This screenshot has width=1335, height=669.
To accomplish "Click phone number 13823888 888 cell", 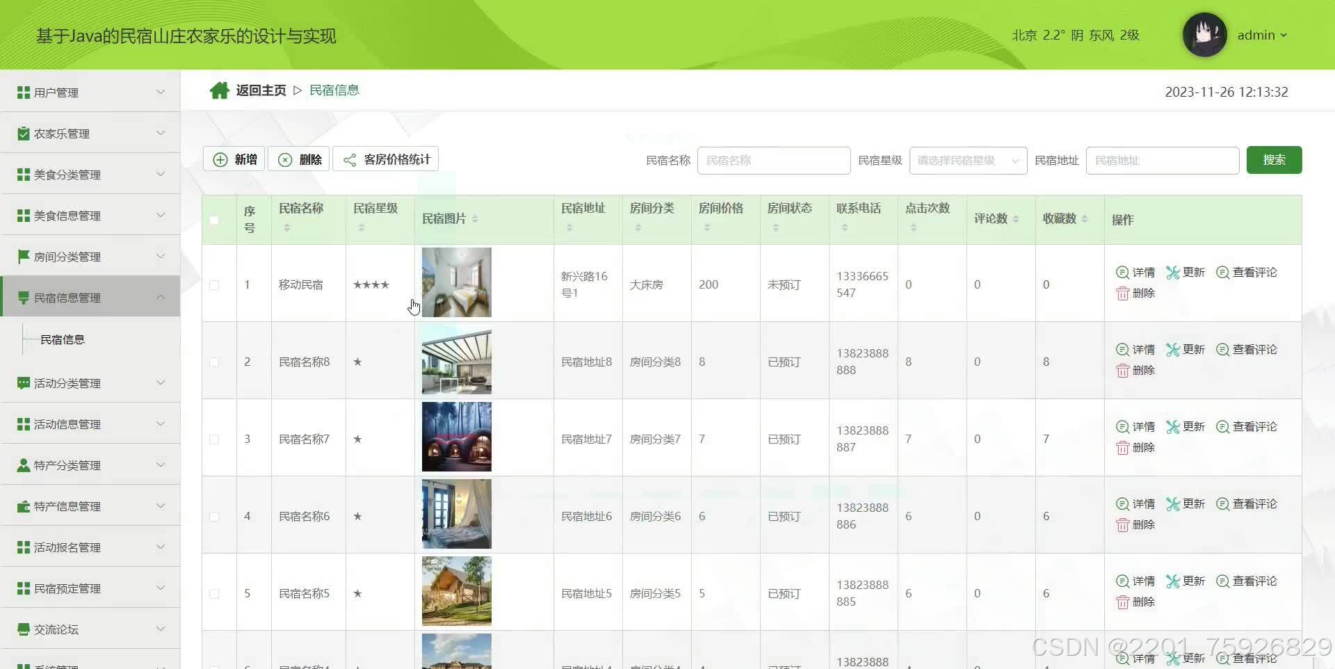I will tap(862, 362).
